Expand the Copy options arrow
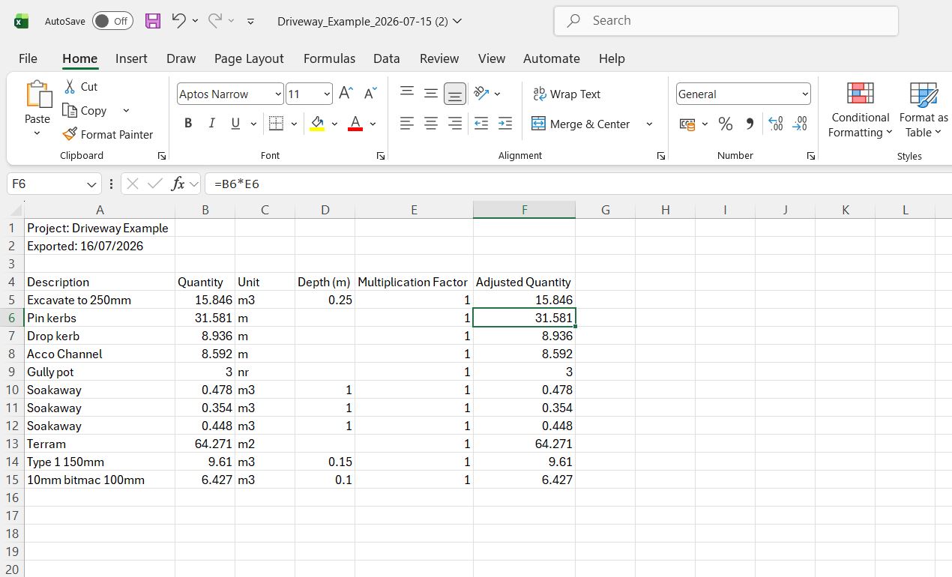Screen dimensions: 952x577 [x=126, y=111]
